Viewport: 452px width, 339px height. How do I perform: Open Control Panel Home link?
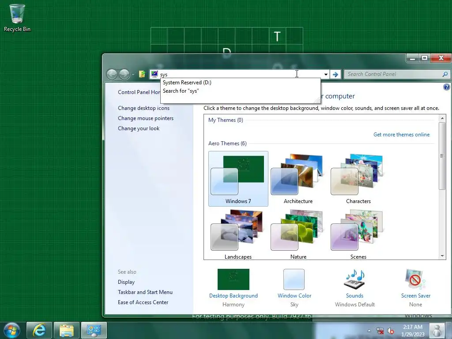pyautogui.click(x=139, y=92)
